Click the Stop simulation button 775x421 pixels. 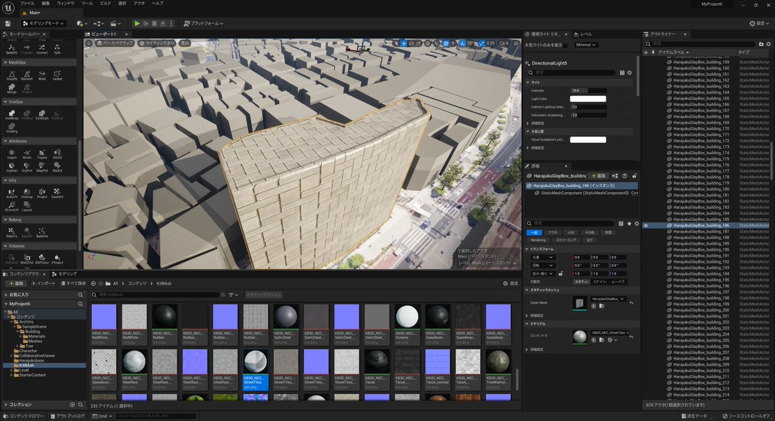click(154, 23)
